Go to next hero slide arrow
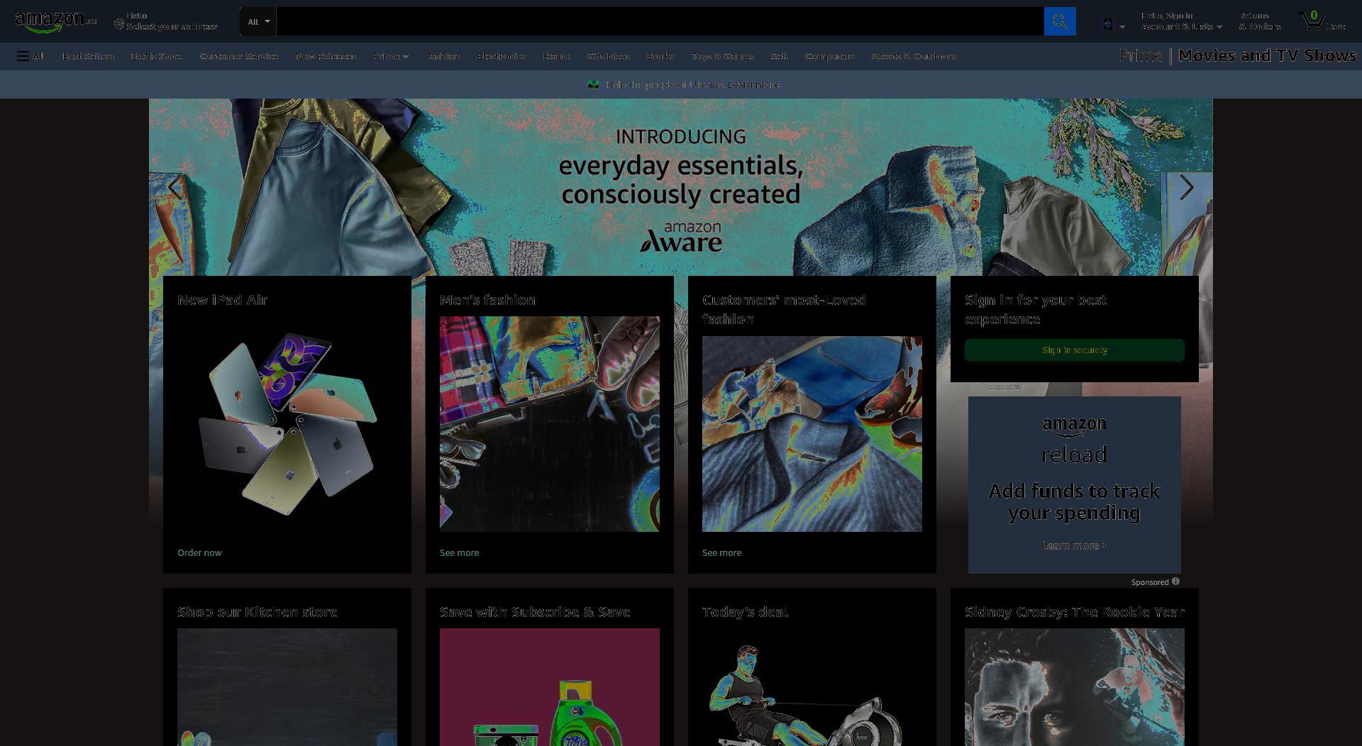Viewport: 1362px width, 746px height. tap(1186, 187)
